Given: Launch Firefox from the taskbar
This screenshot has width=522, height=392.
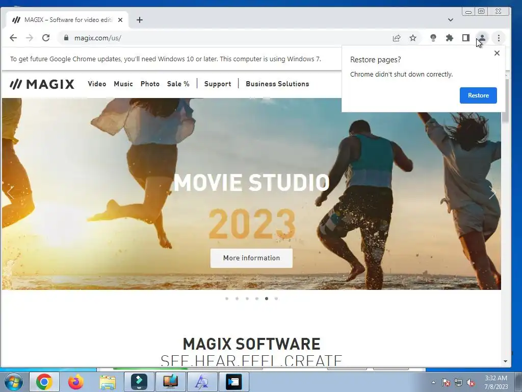Looking at the screenshot, I should coord(76,382).
